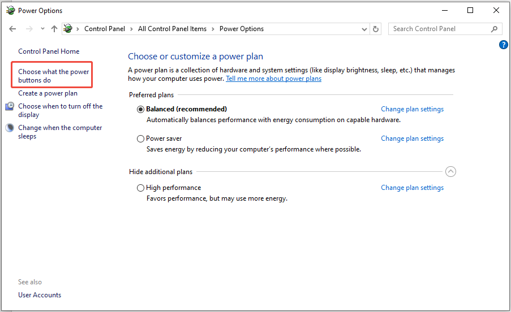Viewport: 511px width, 312px height.
Task: Change plan settings for High performance
Action: click(x=412, y=188)
